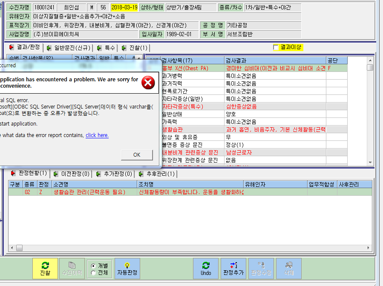The height and width of the screenshot is (286, 383).
Task: Switch to the 추후관리(1) tab
Action: pyautogui.click(x=158, y=174)
